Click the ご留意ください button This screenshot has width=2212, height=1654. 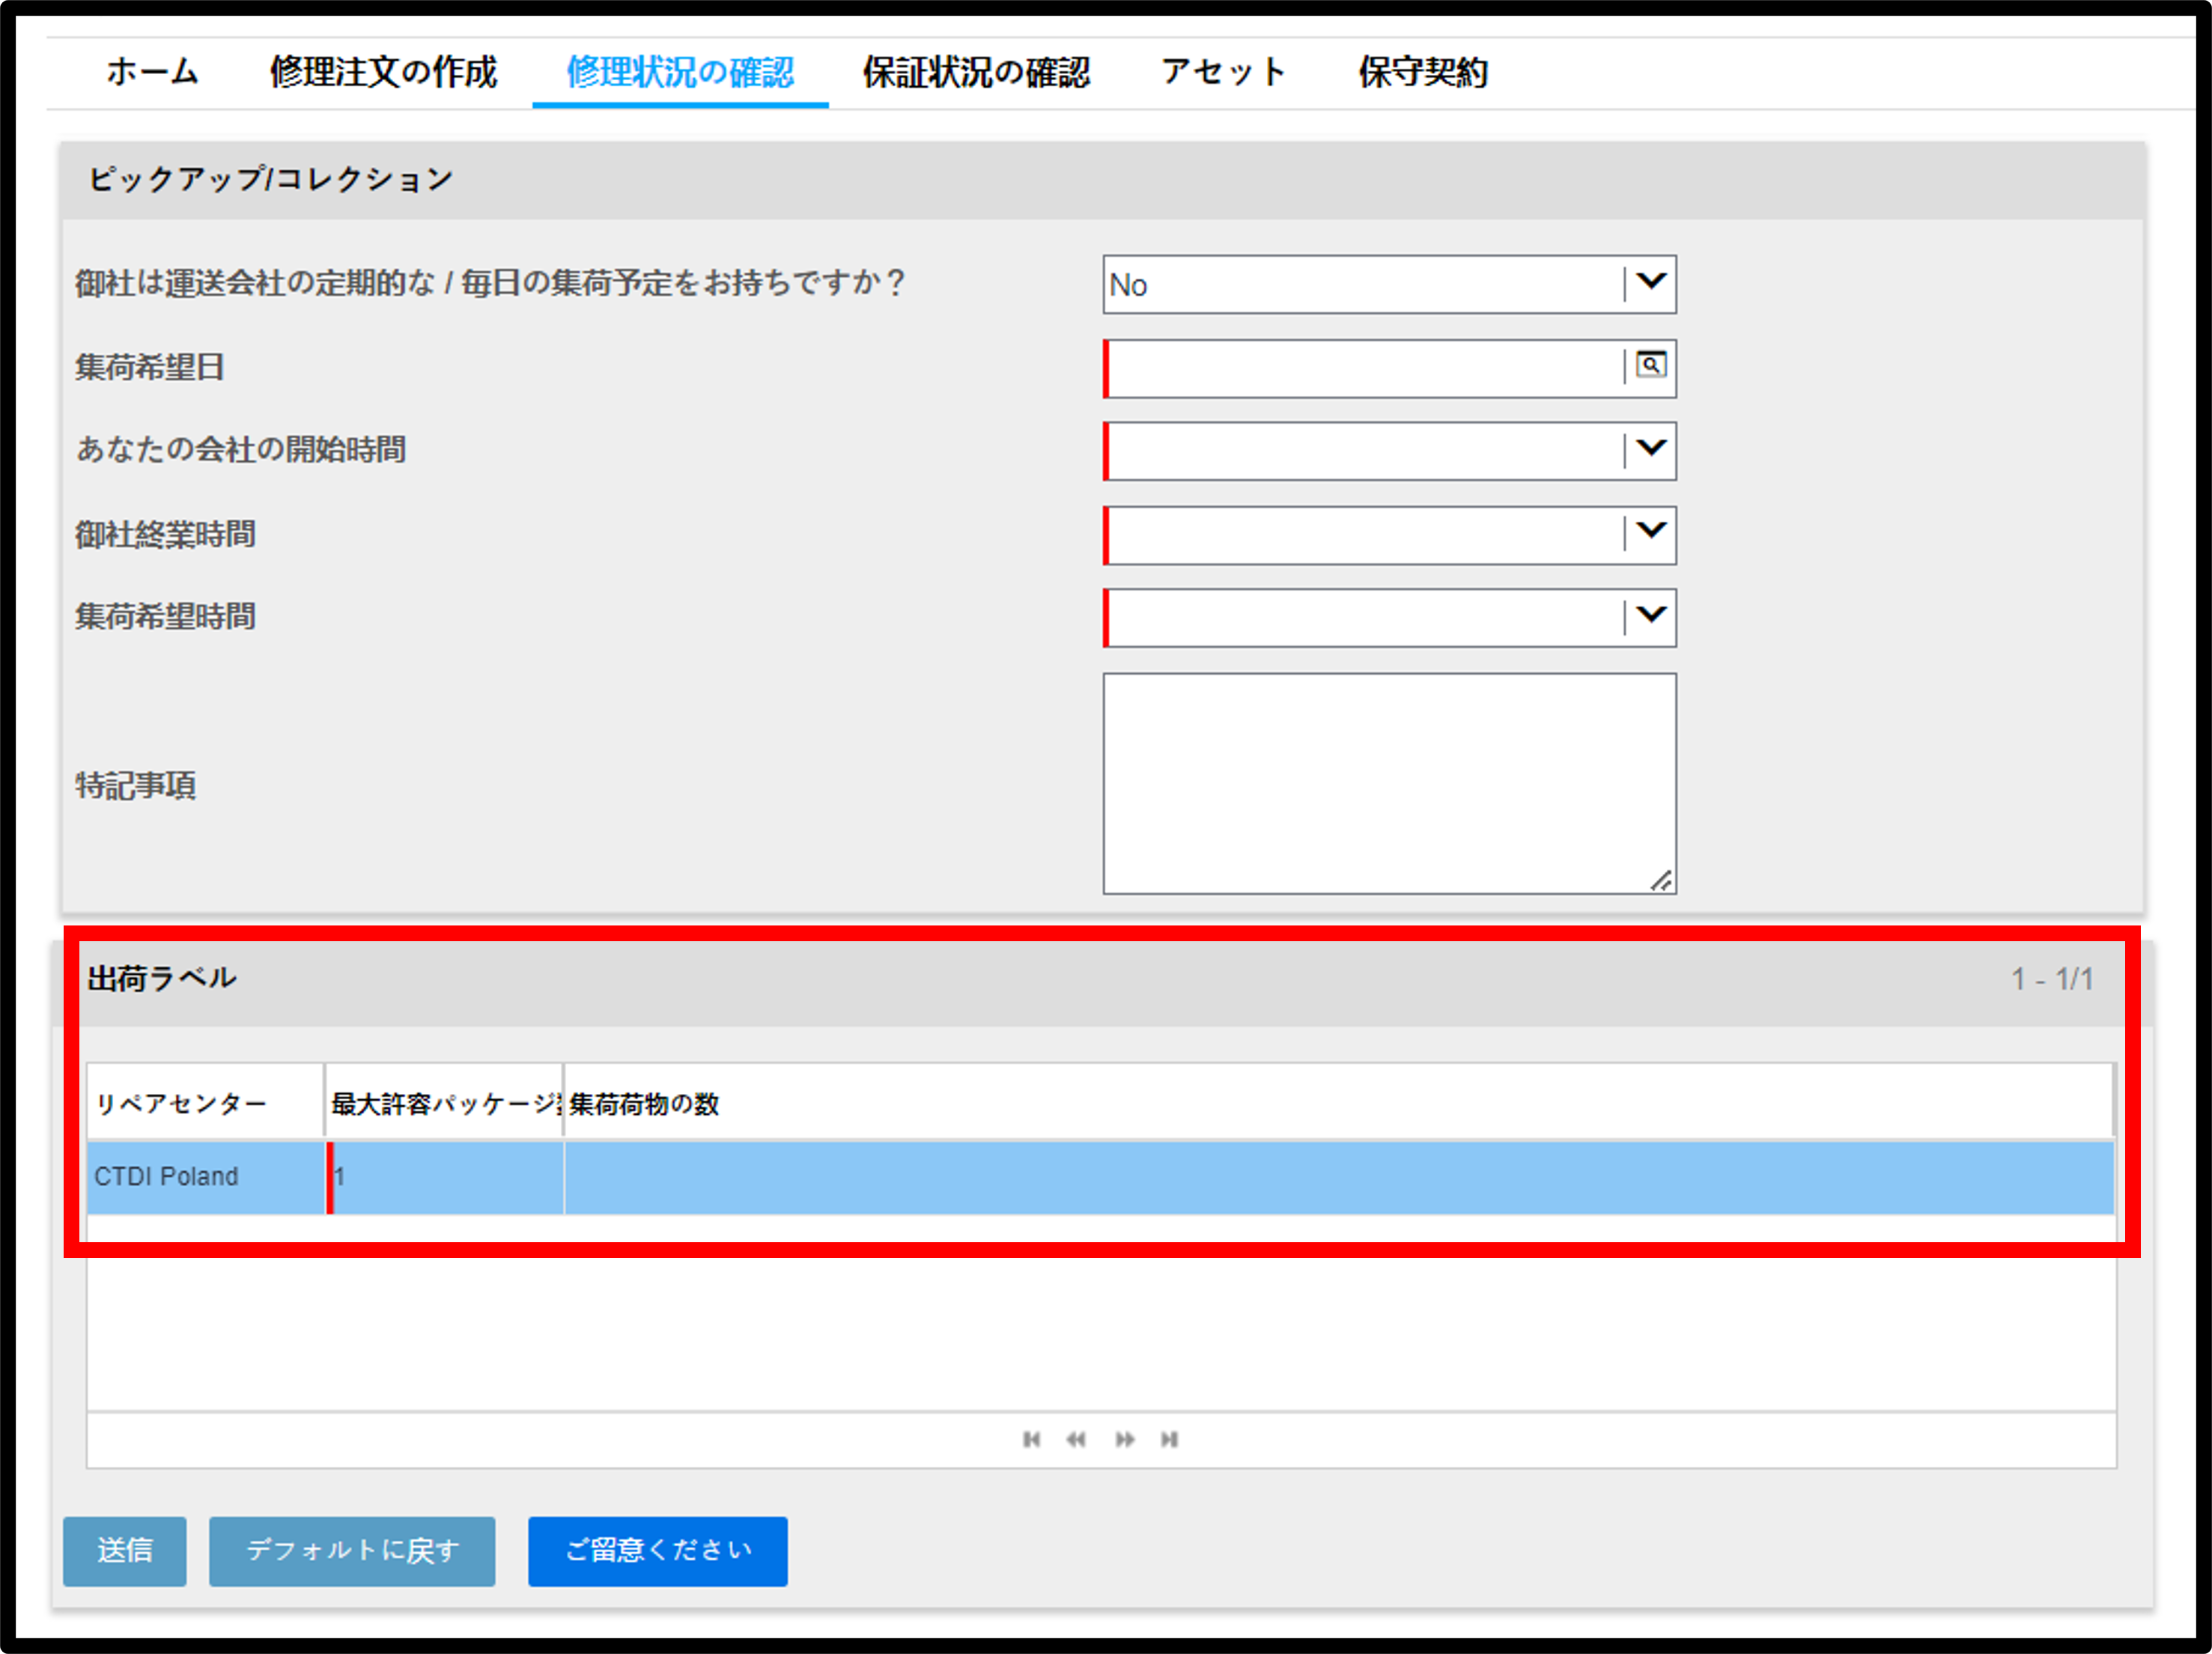[x=658, y=1551]
